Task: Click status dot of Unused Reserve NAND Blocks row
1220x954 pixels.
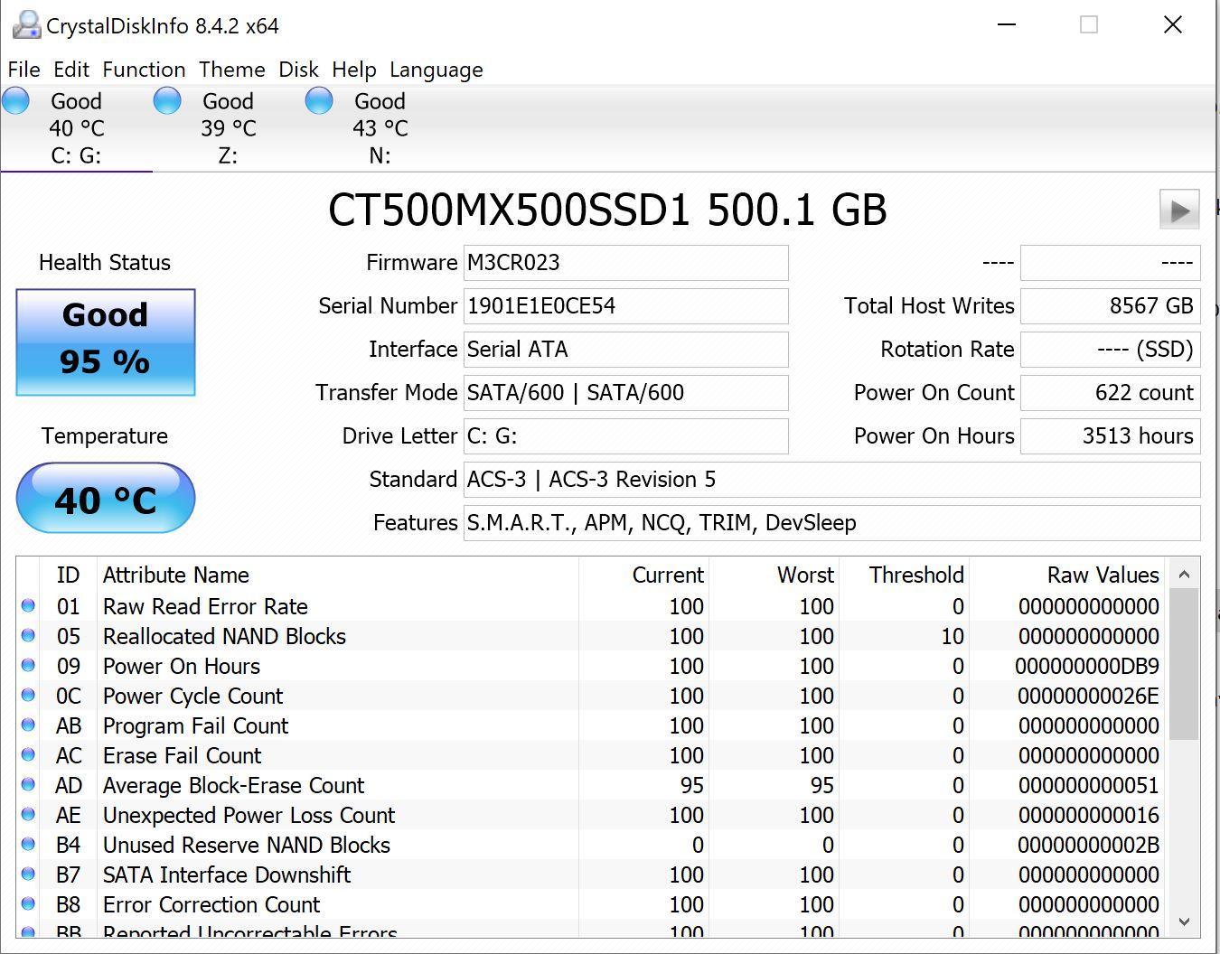Action: 28,845
